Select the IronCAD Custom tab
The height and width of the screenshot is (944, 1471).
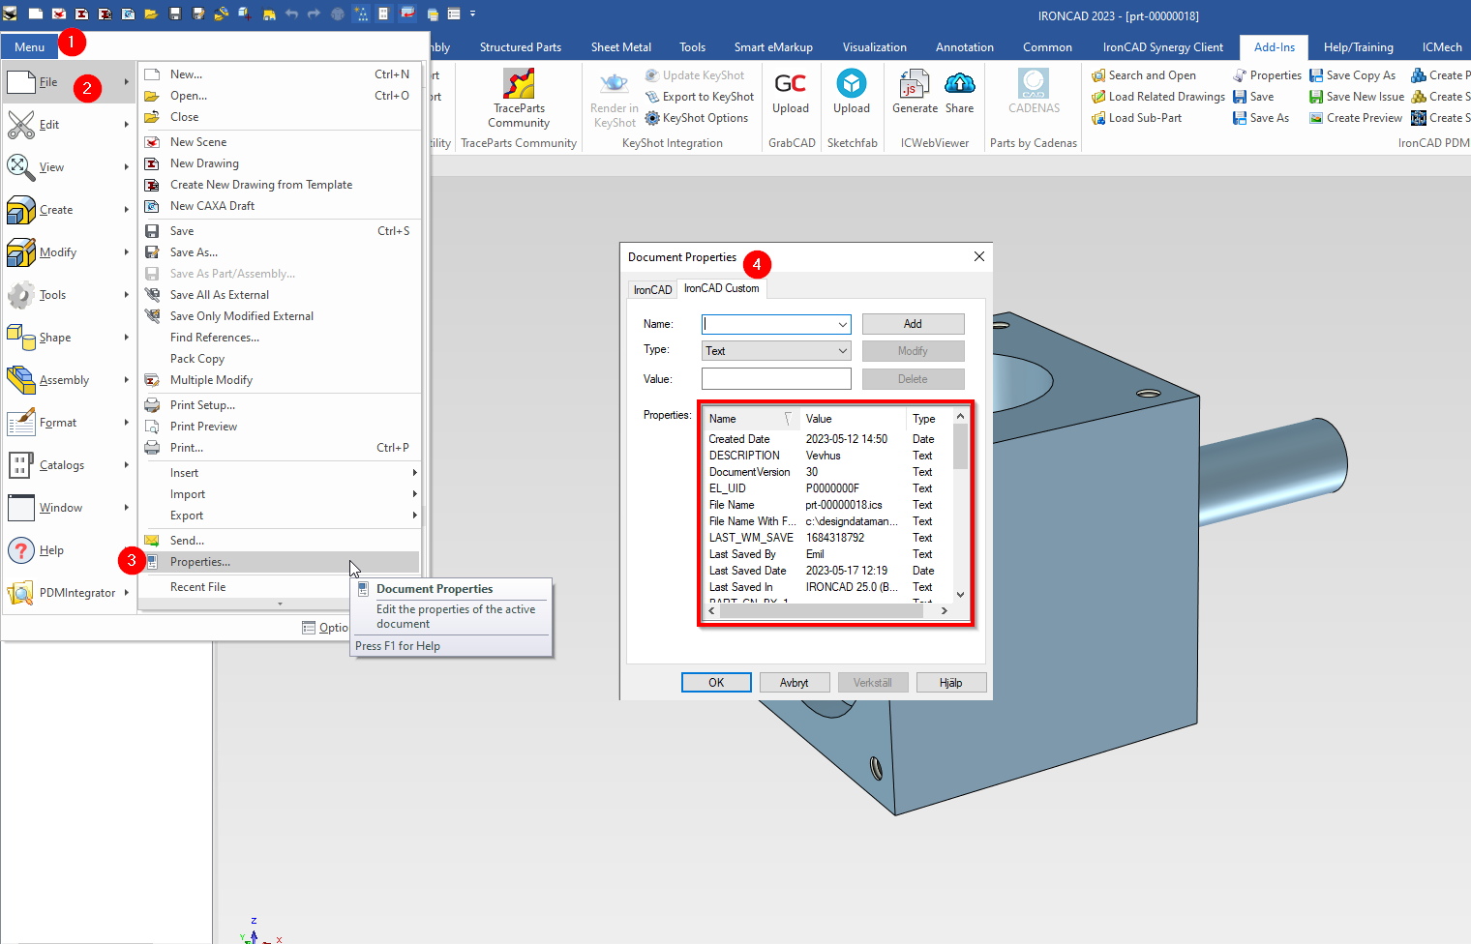722,288
